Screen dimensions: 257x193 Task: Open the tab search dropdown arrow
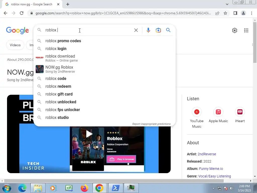pyautogui.click(x=227, y=4)
